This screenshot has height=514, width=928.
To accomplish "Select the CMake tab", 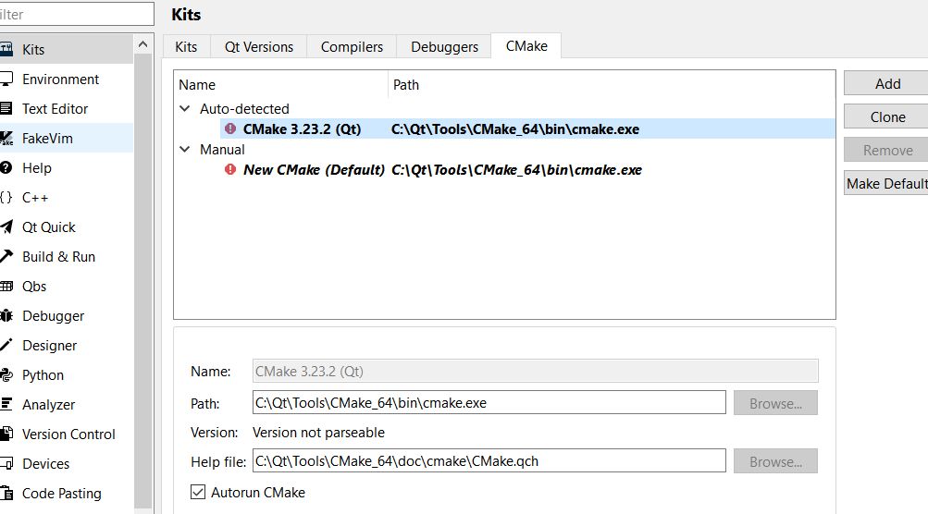I will 526,45.
